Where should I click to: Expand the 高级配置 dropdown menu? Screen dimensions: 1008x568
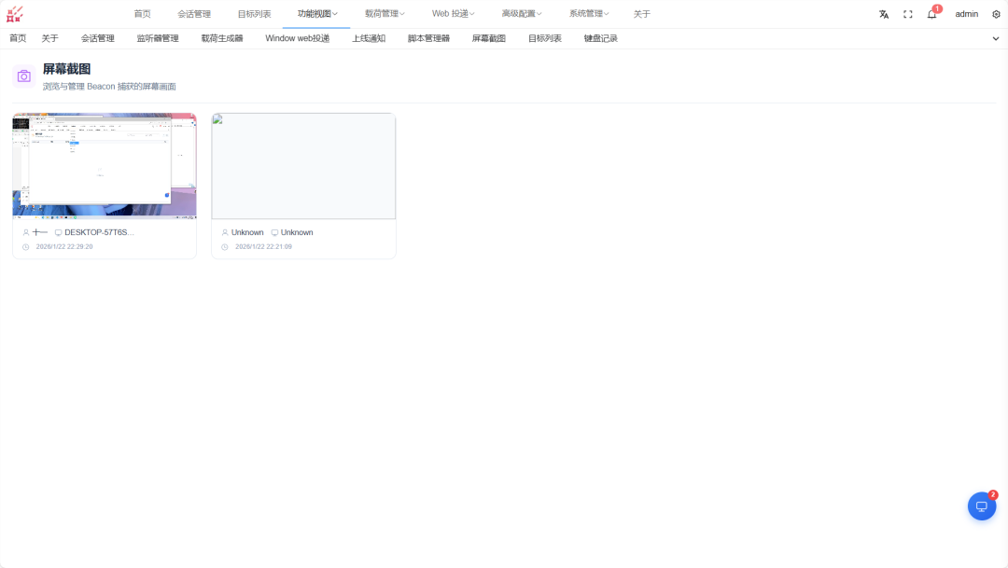[522, 13]
